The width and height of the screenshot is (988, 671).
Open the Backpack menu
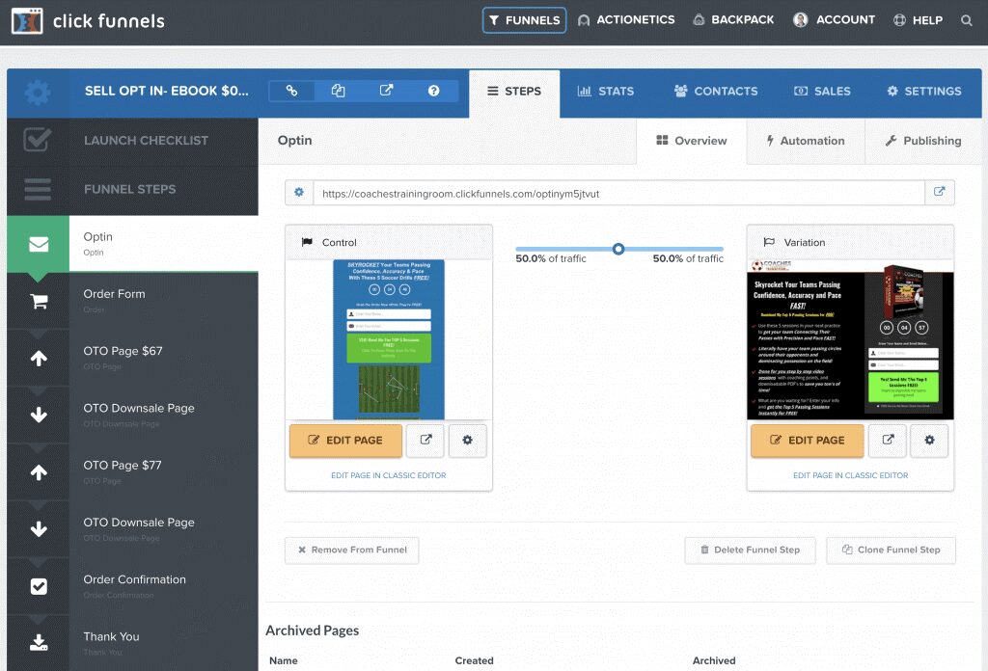733,20
